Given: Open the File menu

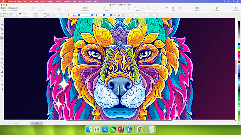Looking at the screenshot, I should coord(25,1).
